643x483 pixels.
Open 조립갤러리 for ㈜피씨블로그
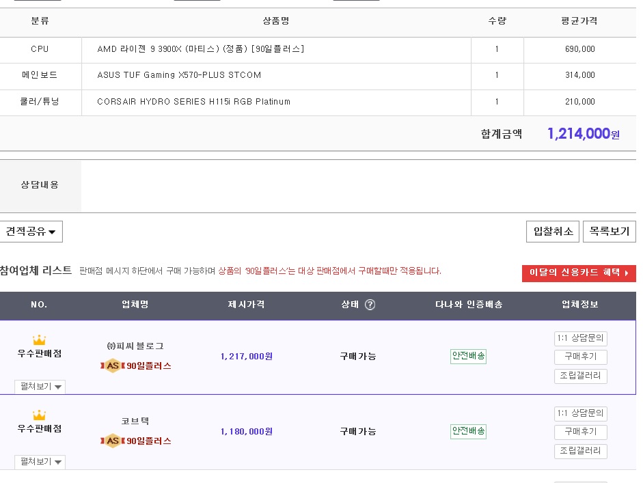(x=580, y=376)
